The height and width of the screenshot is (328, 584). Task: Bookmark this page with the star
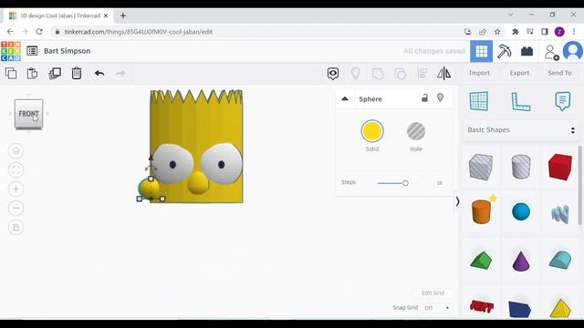[497, 32]
